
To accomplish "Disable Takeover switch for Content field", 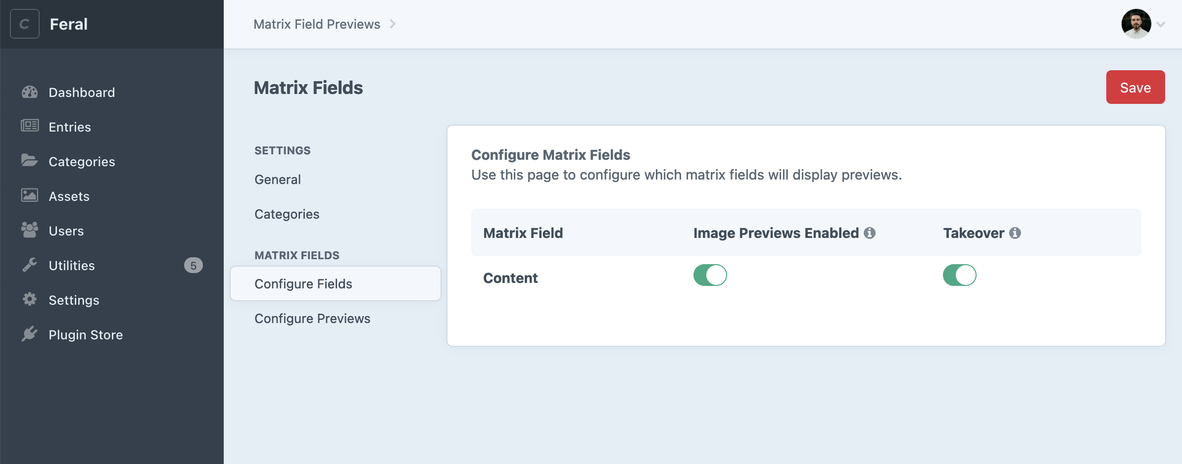I will [x=960, y=275].
